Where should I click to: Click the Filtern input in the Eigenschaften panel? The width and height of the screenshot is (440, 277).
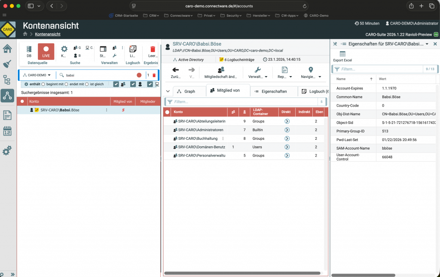pos(378,69)
